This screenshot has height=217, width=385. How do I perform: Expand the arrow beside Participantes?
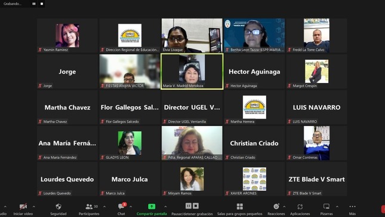pyautogui.click(x=104, y=207)
